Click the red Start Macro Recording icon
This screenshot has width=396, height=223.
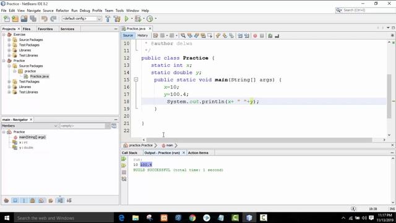[255, 36]
